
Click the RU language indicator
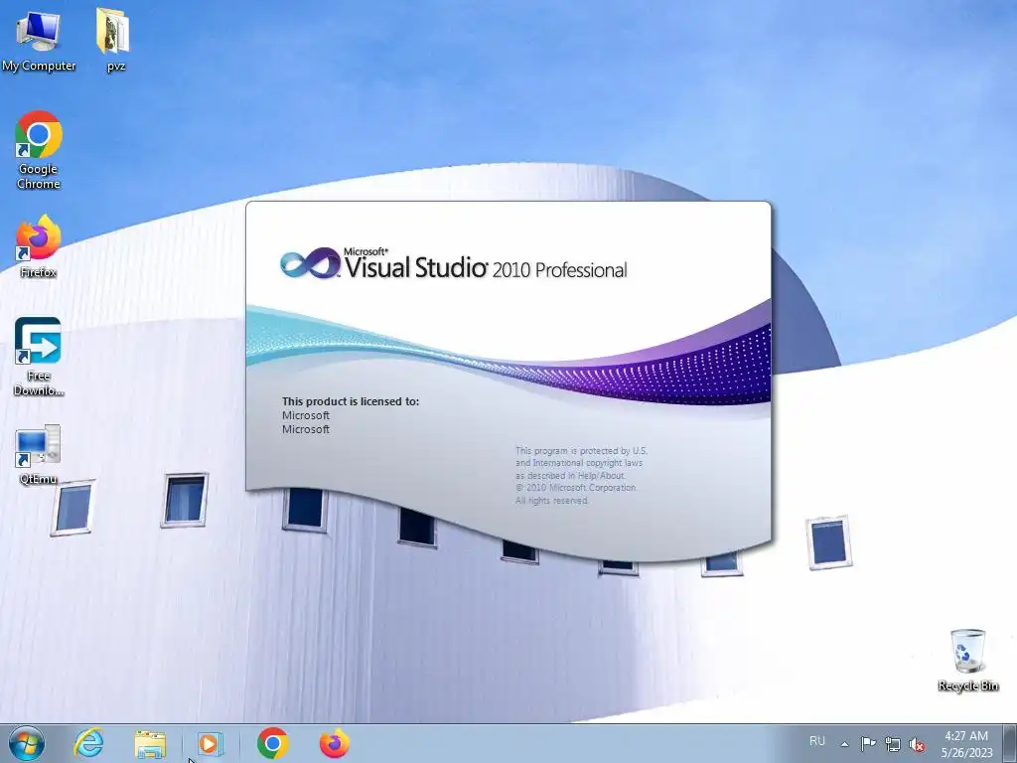click(817, 741)
